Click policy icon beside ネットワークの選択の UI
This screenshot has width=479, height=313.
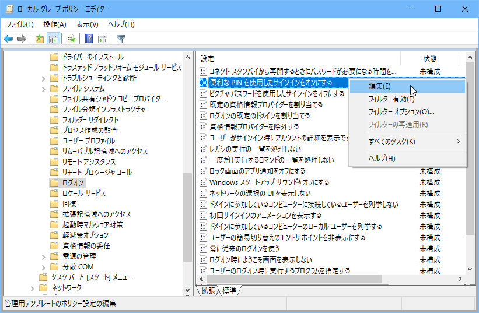203,194
